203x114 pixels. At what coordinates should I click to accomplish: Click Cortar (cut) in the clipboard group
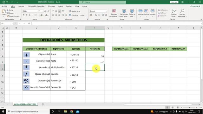[x=10, y=10]
